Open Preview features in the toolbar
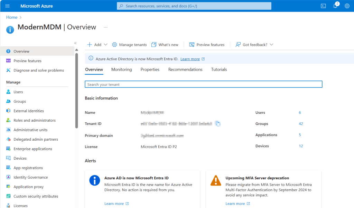Screen dimensions: 354x208 (207, 45)
